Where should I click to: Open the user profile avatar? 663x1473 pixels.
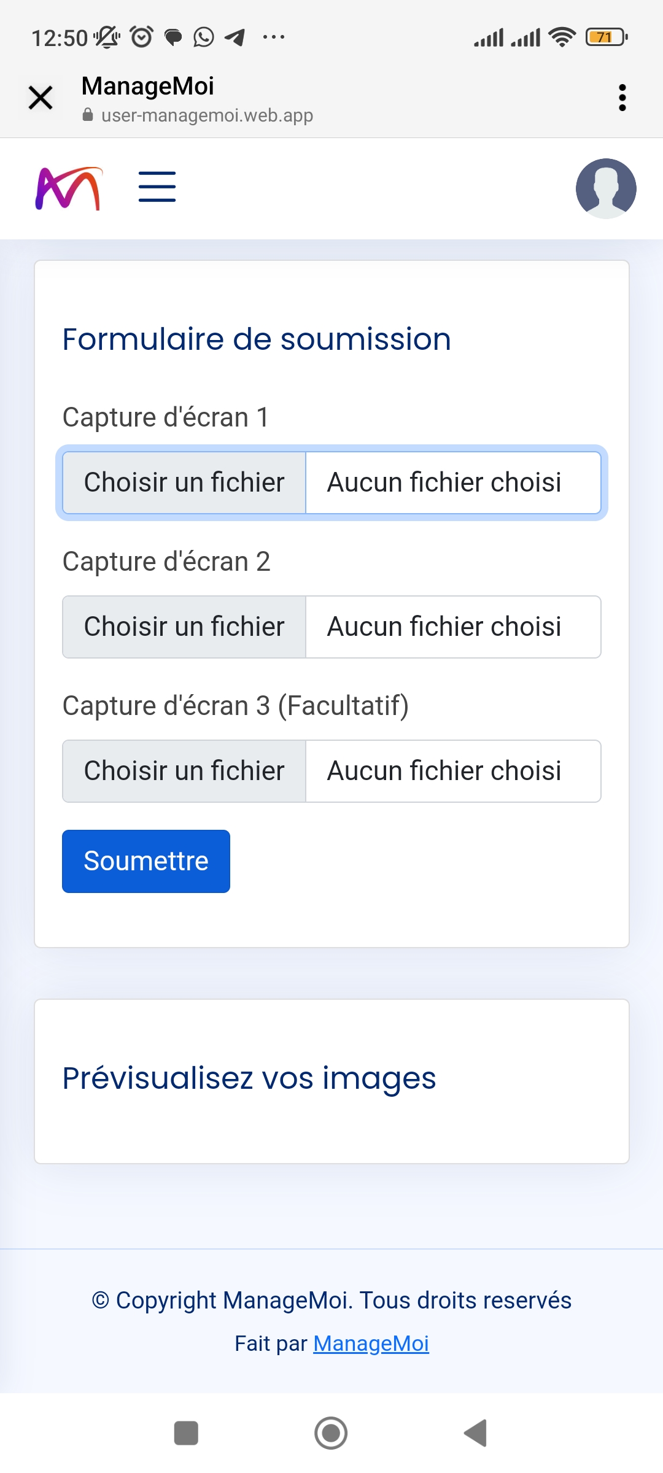coord(605,188)
